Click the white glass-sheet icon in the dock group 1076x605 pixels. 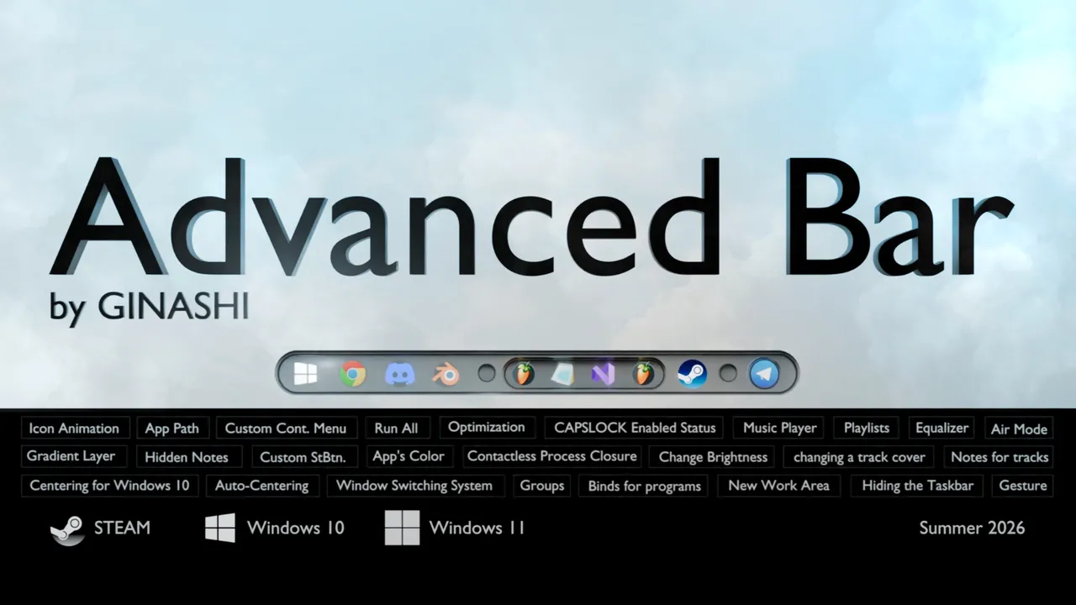[562, 375]
